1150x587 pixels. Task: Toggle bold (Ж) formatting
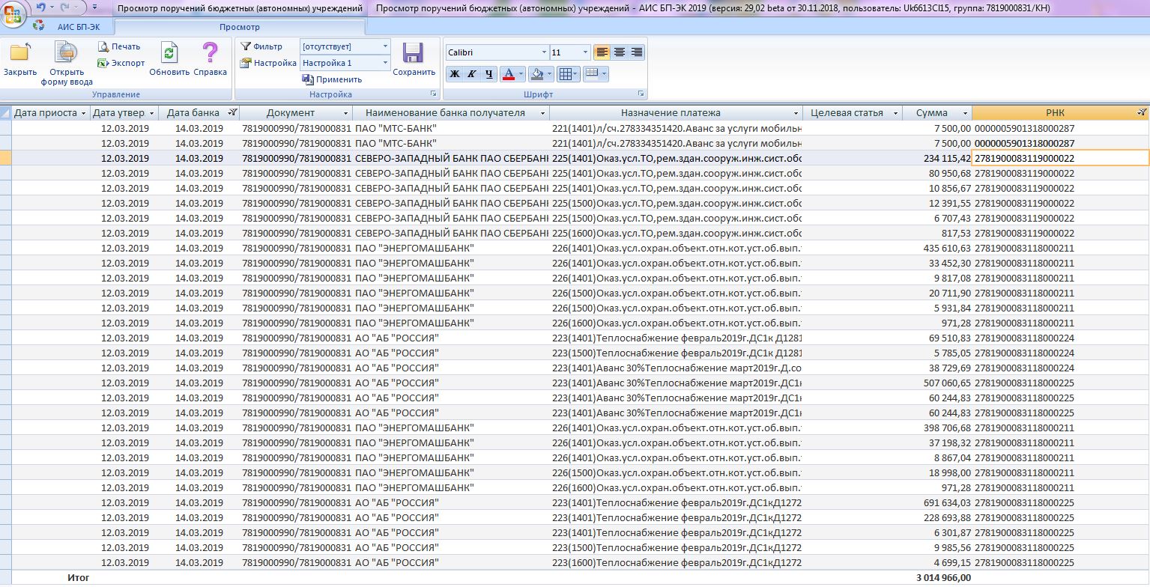tap(454, 74)
